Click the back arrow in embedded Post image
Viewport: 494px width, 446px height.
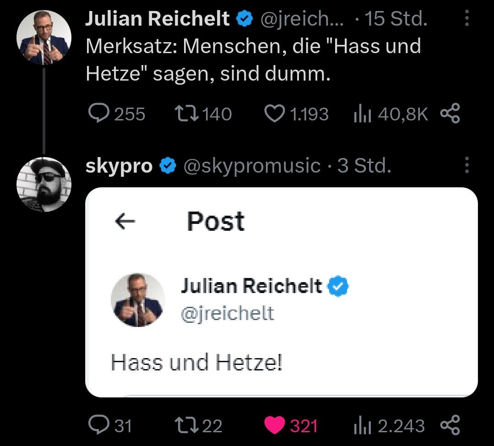click(125, 222)
